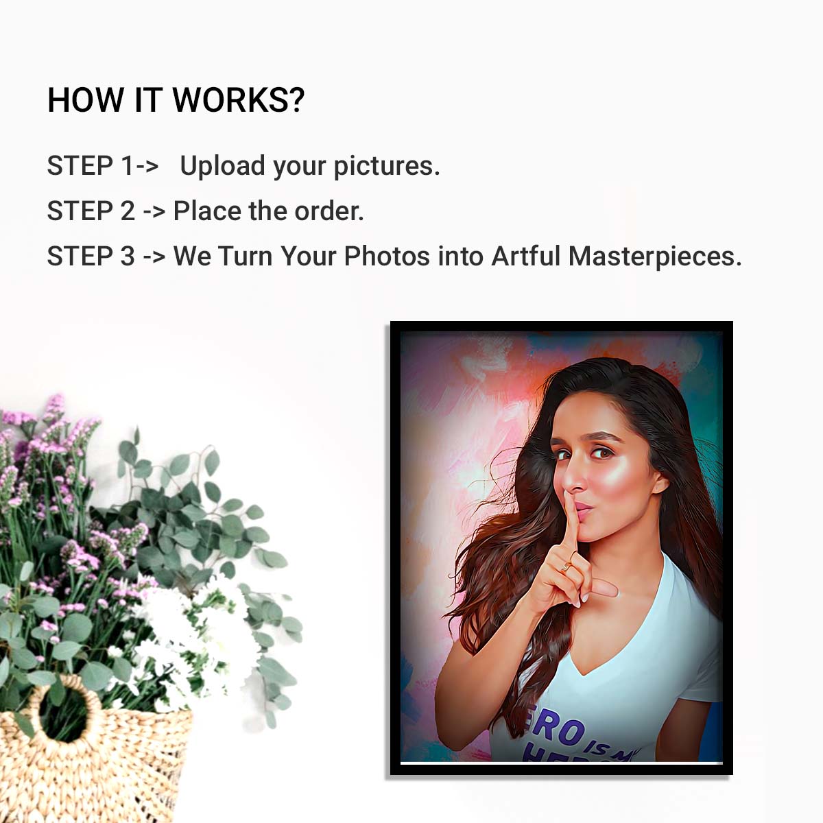Click the gold ring on the finger

(566, 566)
